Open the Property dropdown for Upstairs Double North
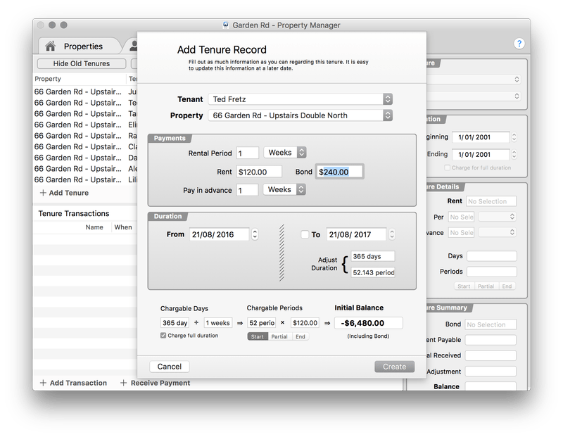Screen dimensions: 563x437 301,115
